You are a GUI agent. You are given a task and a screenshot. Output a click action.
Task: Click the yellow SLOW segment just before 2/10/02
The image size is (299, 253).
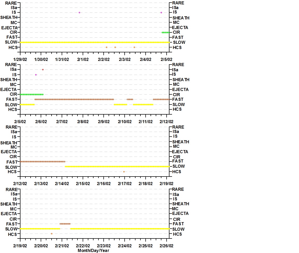pos(120,104)
